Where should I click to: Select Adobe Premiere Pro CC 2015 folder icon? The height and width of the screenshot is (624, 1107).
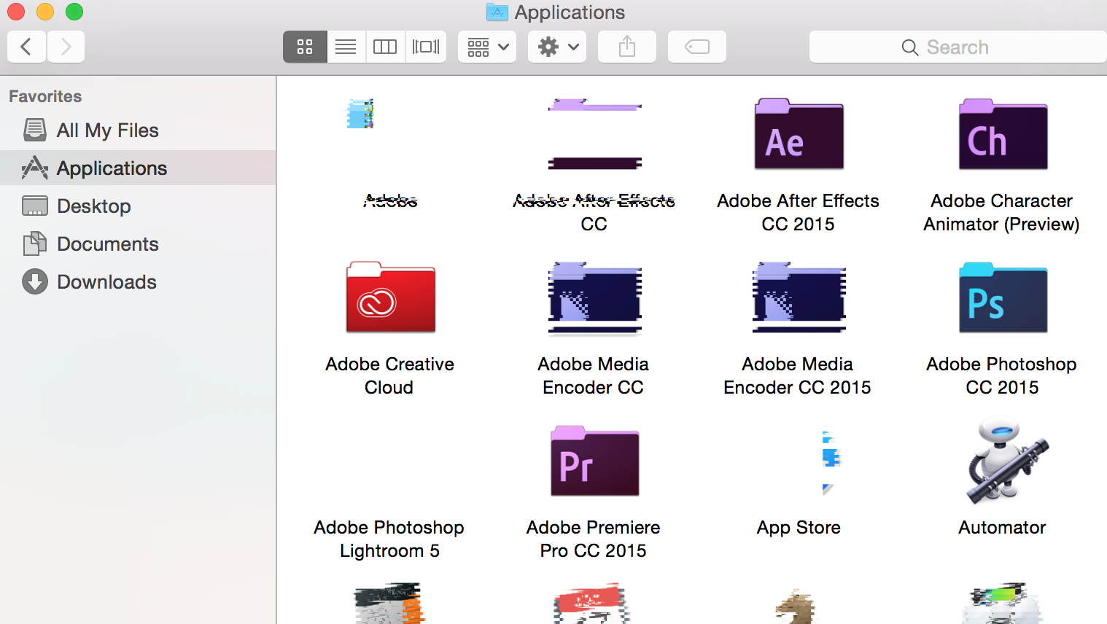pos(594,461)
